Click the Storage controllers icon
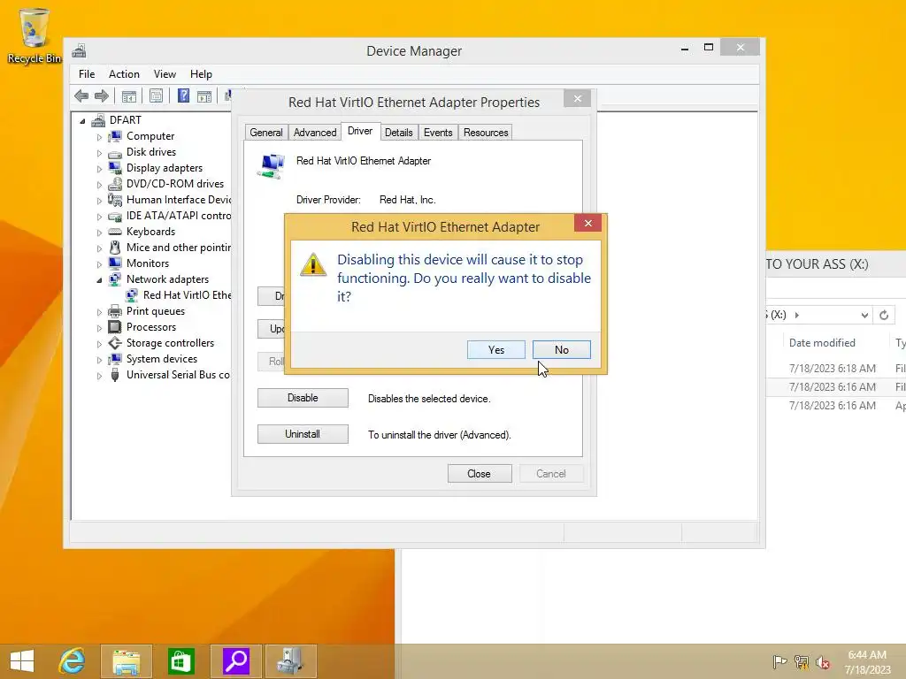Image resolution: width=906 pixels, height=679 pixels. [x=115, y=343]
